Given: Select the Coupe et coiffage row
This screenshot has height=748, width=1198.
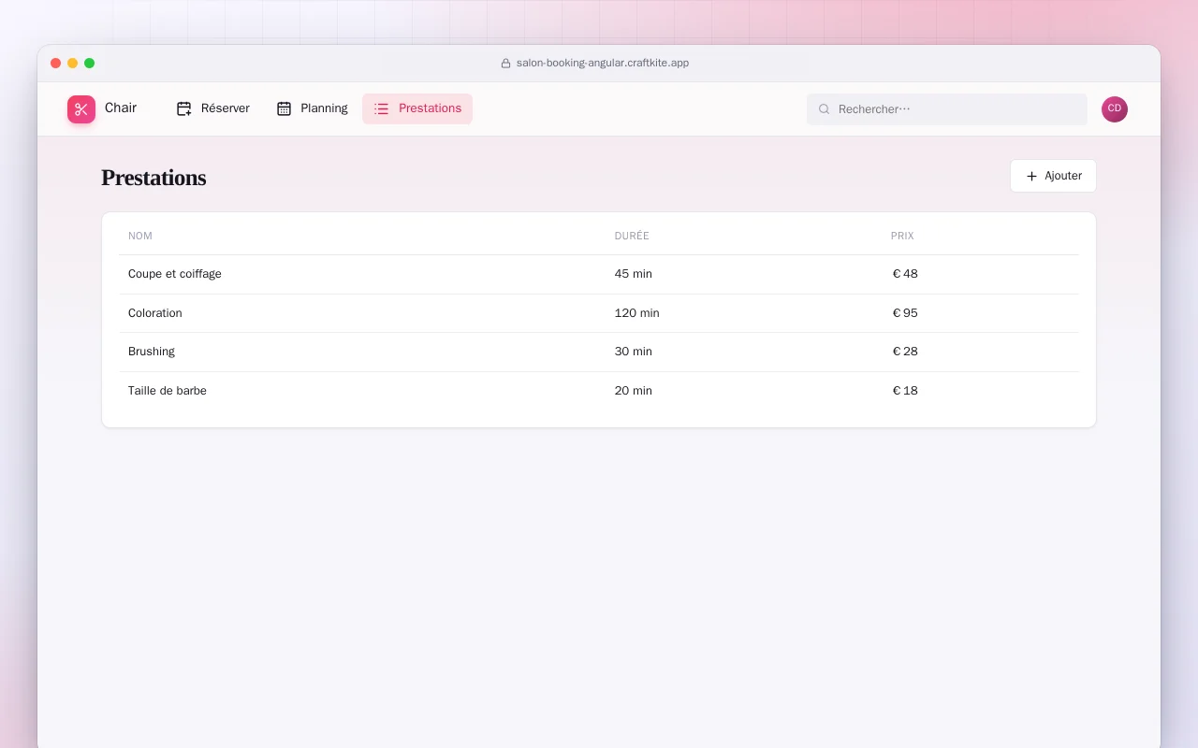Looking at the screenshot, I should pos(599,274).
